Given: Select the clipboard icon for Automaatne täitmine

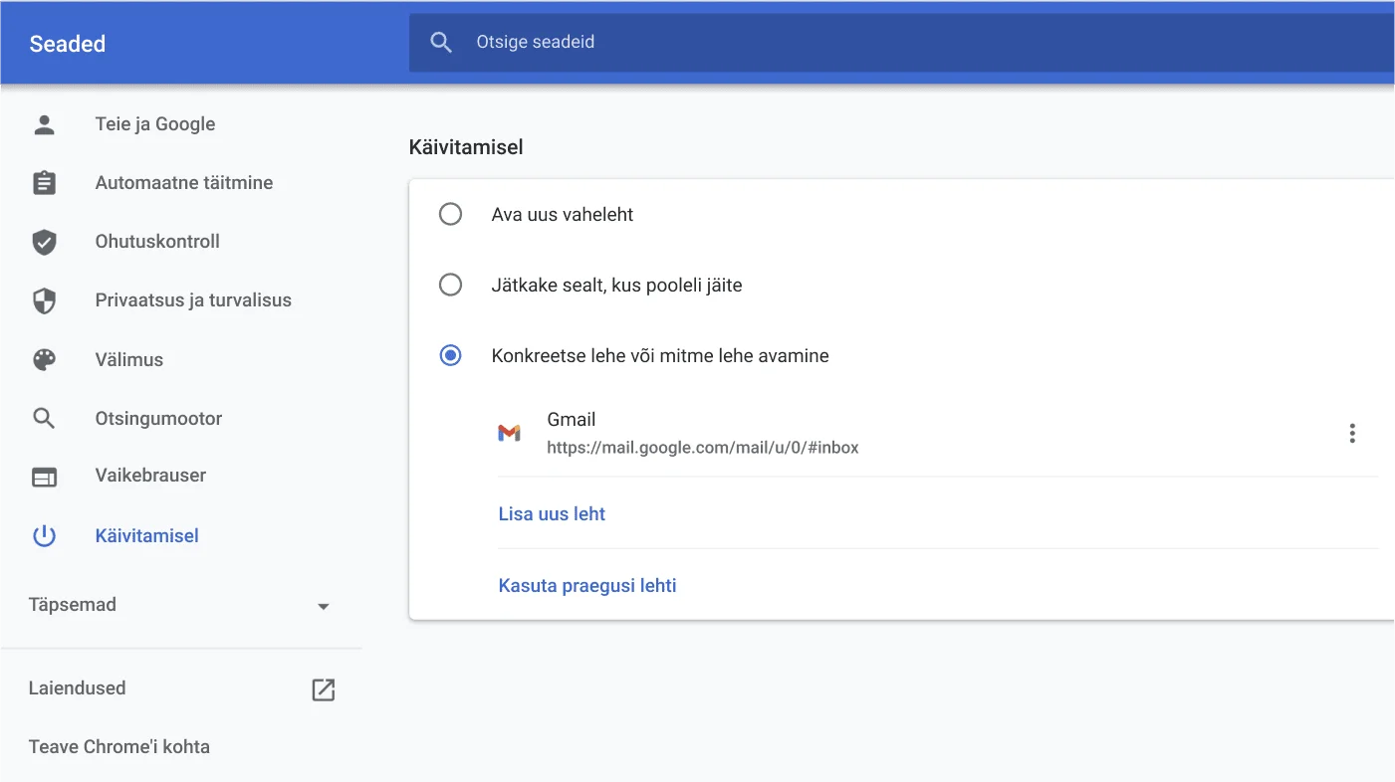Looking at the screenshot, I should 44,182.
